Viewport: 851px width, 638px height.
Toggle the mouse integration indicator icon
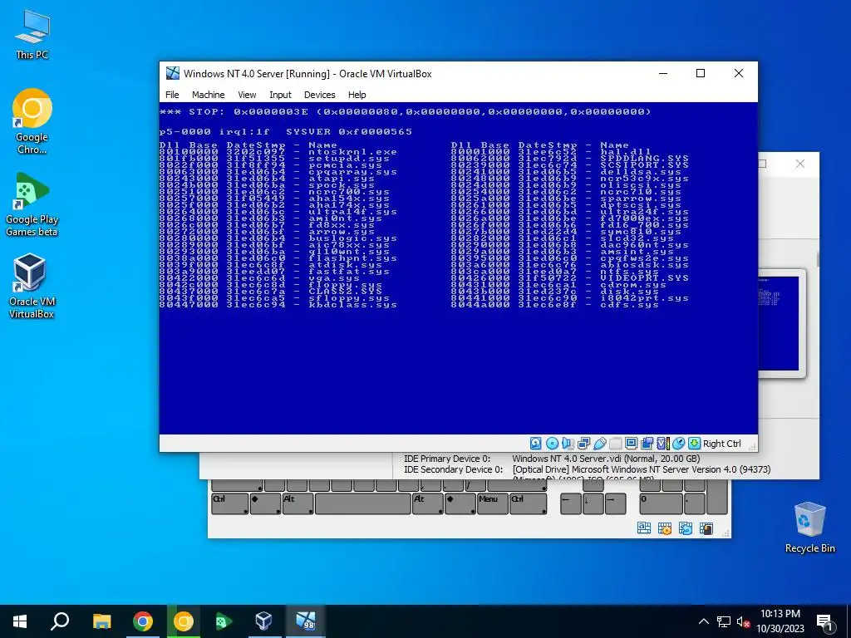click(x=678, y=444)
